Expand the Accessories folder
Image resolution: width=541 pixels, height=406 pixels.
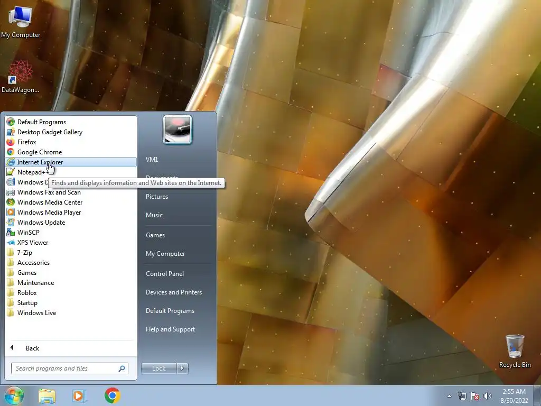pyautogui.click(x=71, y=262)
